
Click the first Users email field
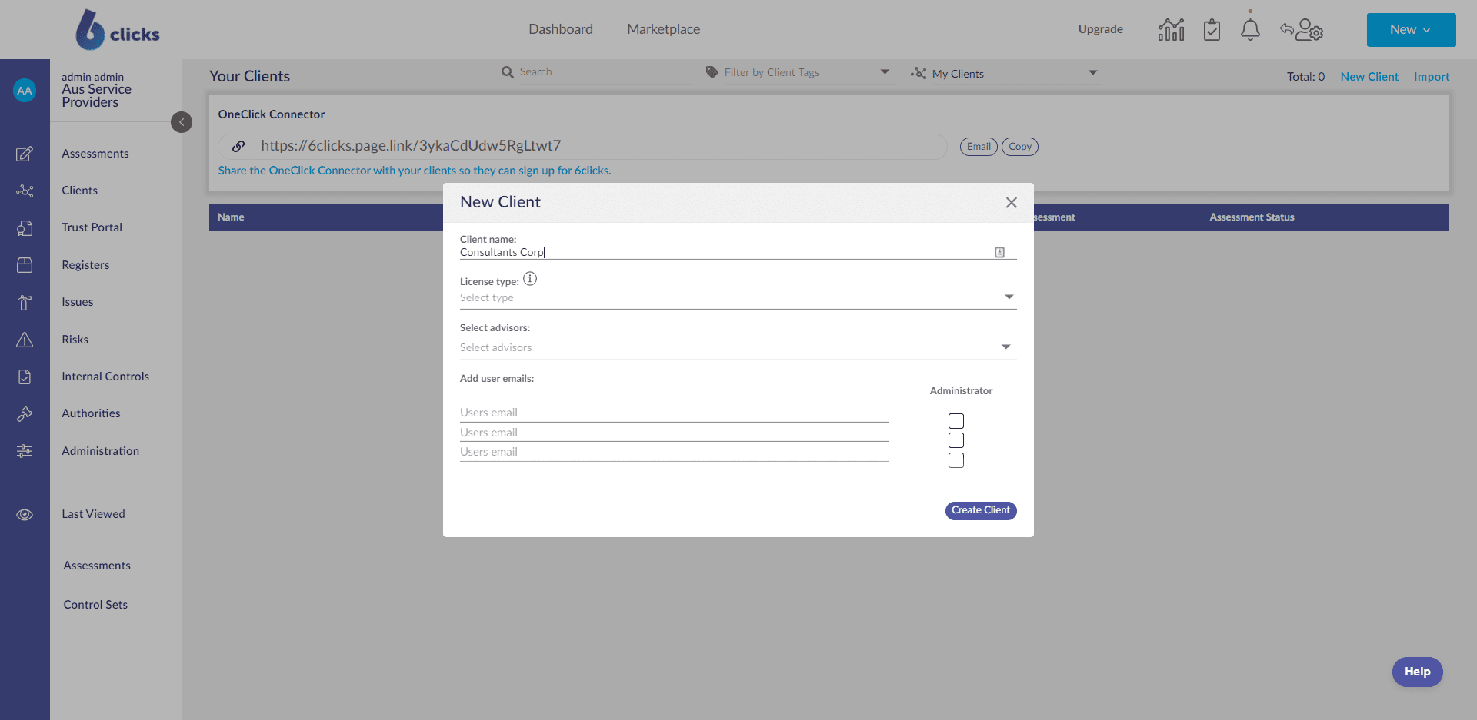pos(673,413)
